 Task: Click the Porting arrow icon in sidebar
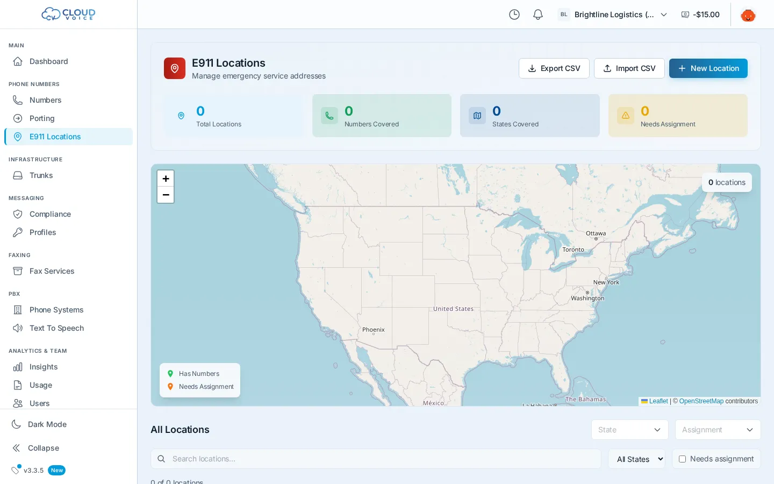pyautogui.click(x=18, y=118)
